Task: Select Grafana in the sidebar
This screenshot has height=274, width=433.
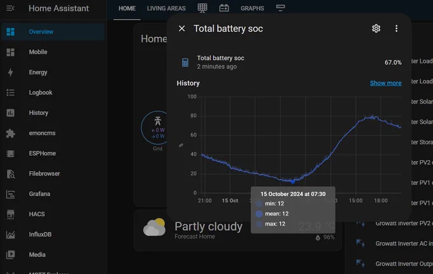Action: click(53, 194)
